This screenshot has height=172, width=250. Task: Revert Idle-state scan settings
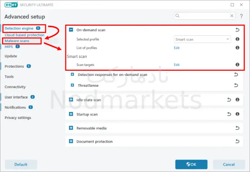click(229, 100)
